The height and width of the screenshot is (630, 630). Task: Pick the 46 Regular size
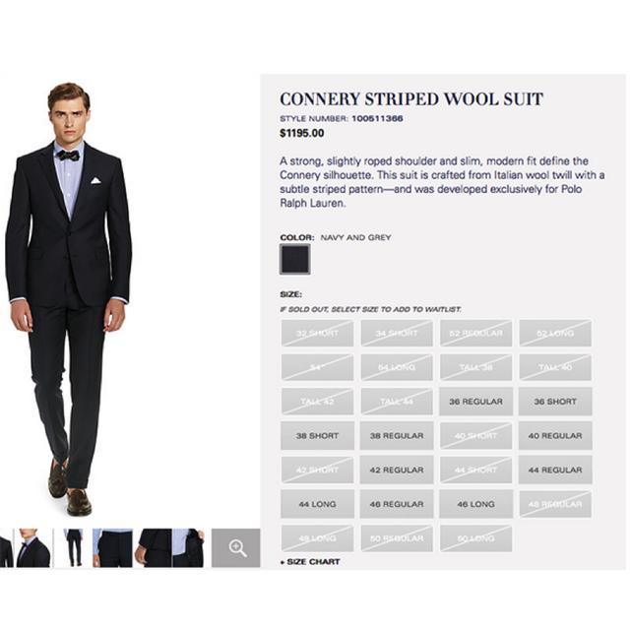pyautogui.click(x=397, y=504)
